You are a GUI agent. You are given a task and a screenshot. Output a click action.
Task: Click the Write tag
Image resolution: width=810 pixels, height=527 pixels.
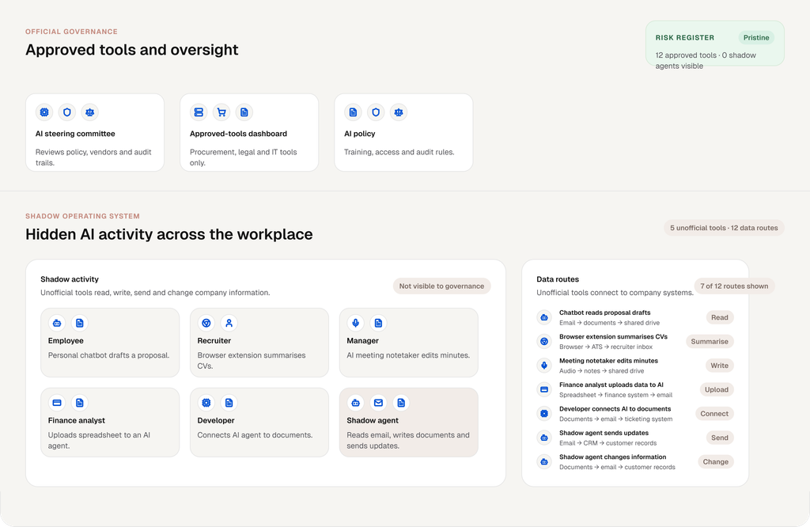coord(719,366)
